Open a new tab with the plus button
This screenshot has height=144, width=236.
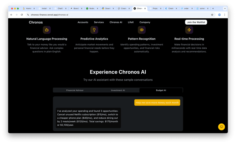click(213, 9)
